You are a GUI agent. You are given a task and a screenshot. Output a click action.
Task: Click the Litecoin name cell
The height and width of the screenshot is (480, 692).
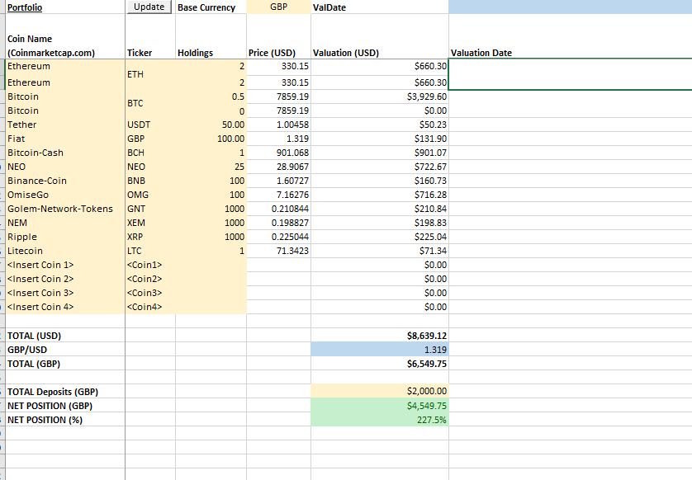tap(65, 252)
